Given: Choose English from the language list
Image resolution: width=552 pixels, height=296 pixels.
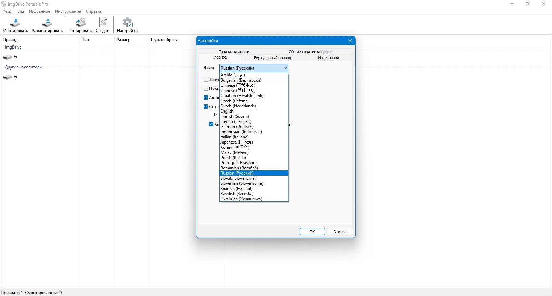Looking at the screenshot, I should pos(254,111).
